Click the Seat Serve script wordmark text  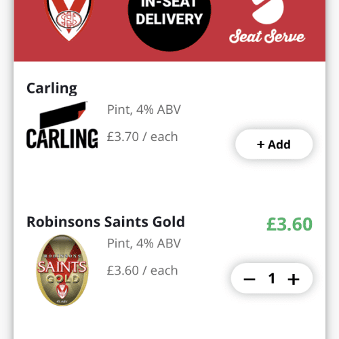(x=267, y=37)
